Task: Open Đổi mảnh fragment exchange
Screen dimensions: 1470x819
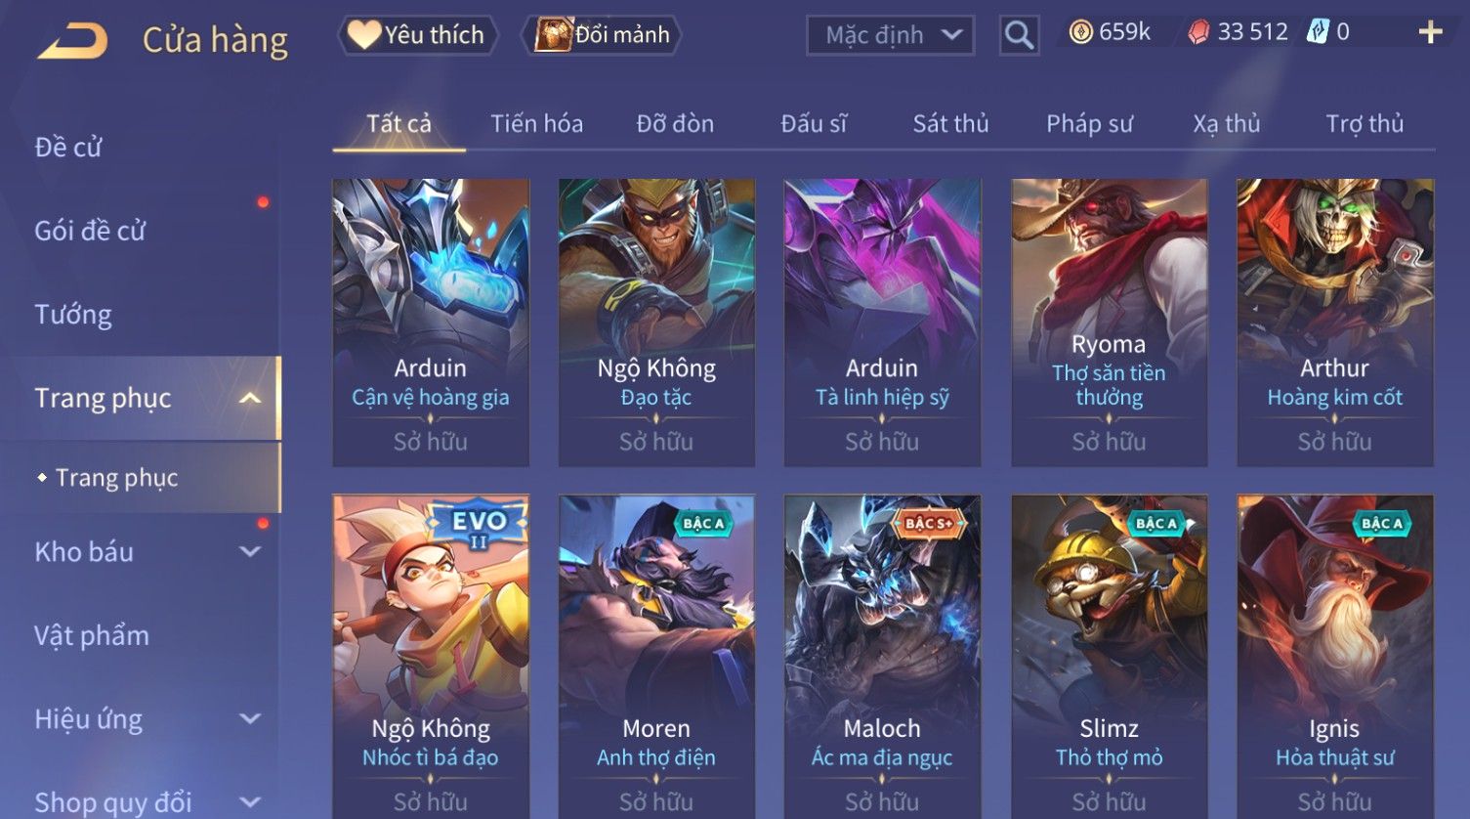Action: coord(602,35)
